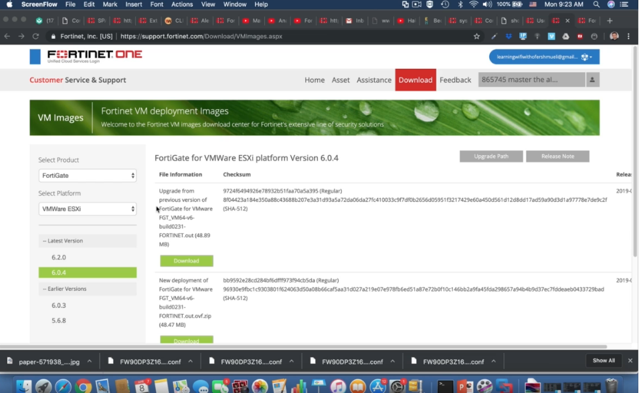Go back using the browser back arrow
The image size is (639, 393).
7,36
